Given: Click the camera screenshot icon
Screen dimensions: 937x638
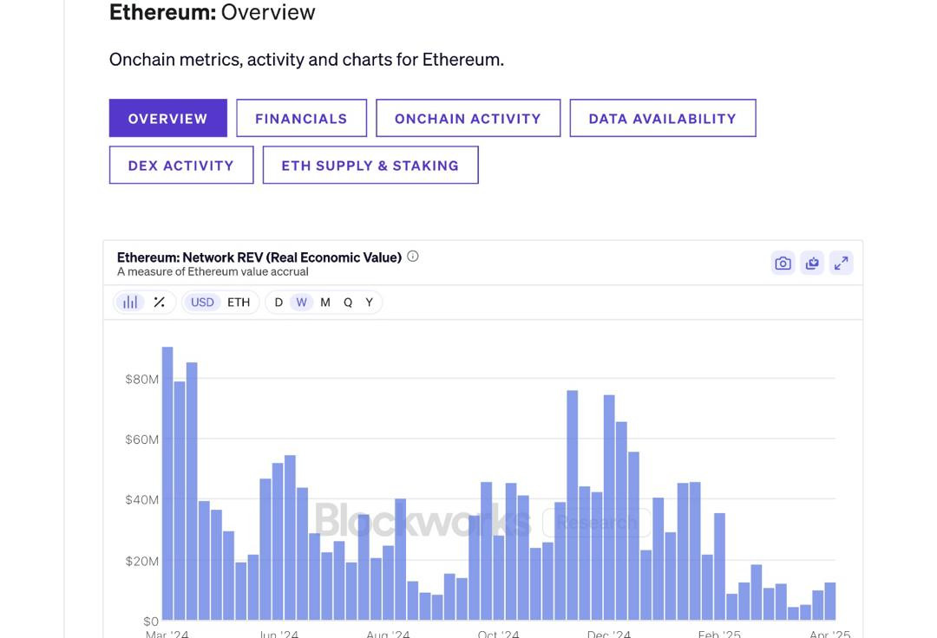Looking at the screenshot, I should click(x=783, y=264).
